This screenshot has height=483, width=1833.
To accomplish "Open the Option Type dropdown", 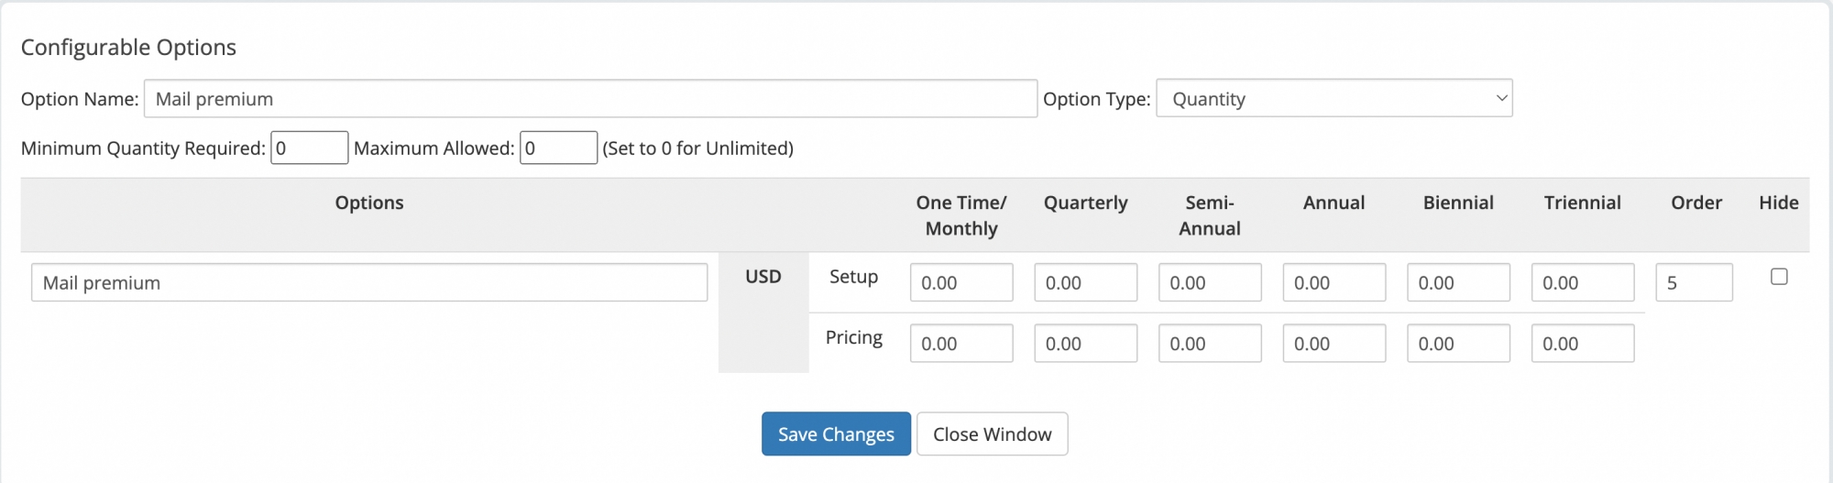I will [1334, 99].
